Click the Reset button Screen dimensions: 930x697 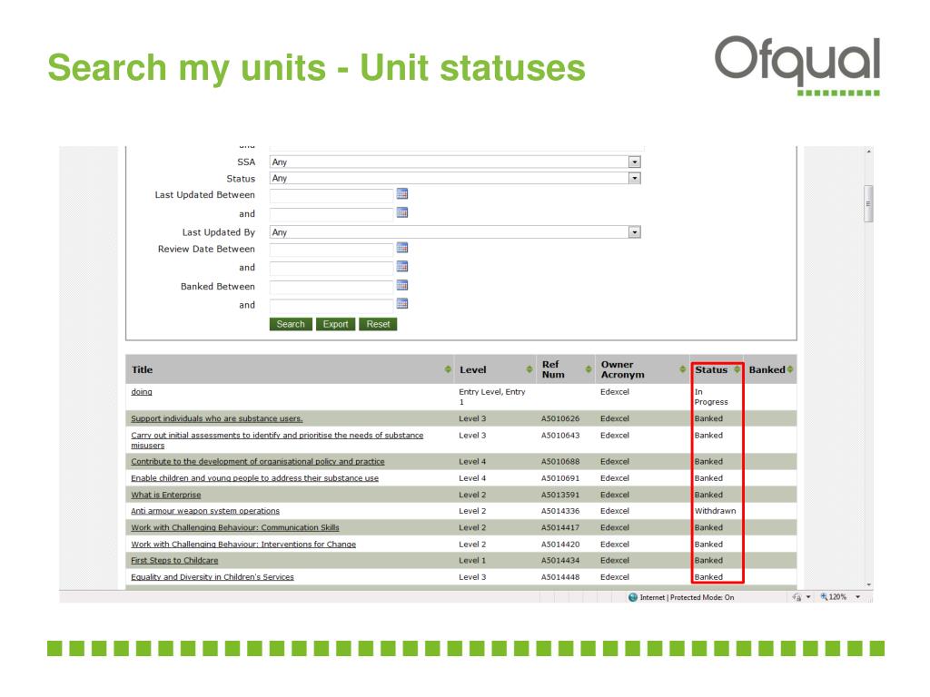[378, 324]
